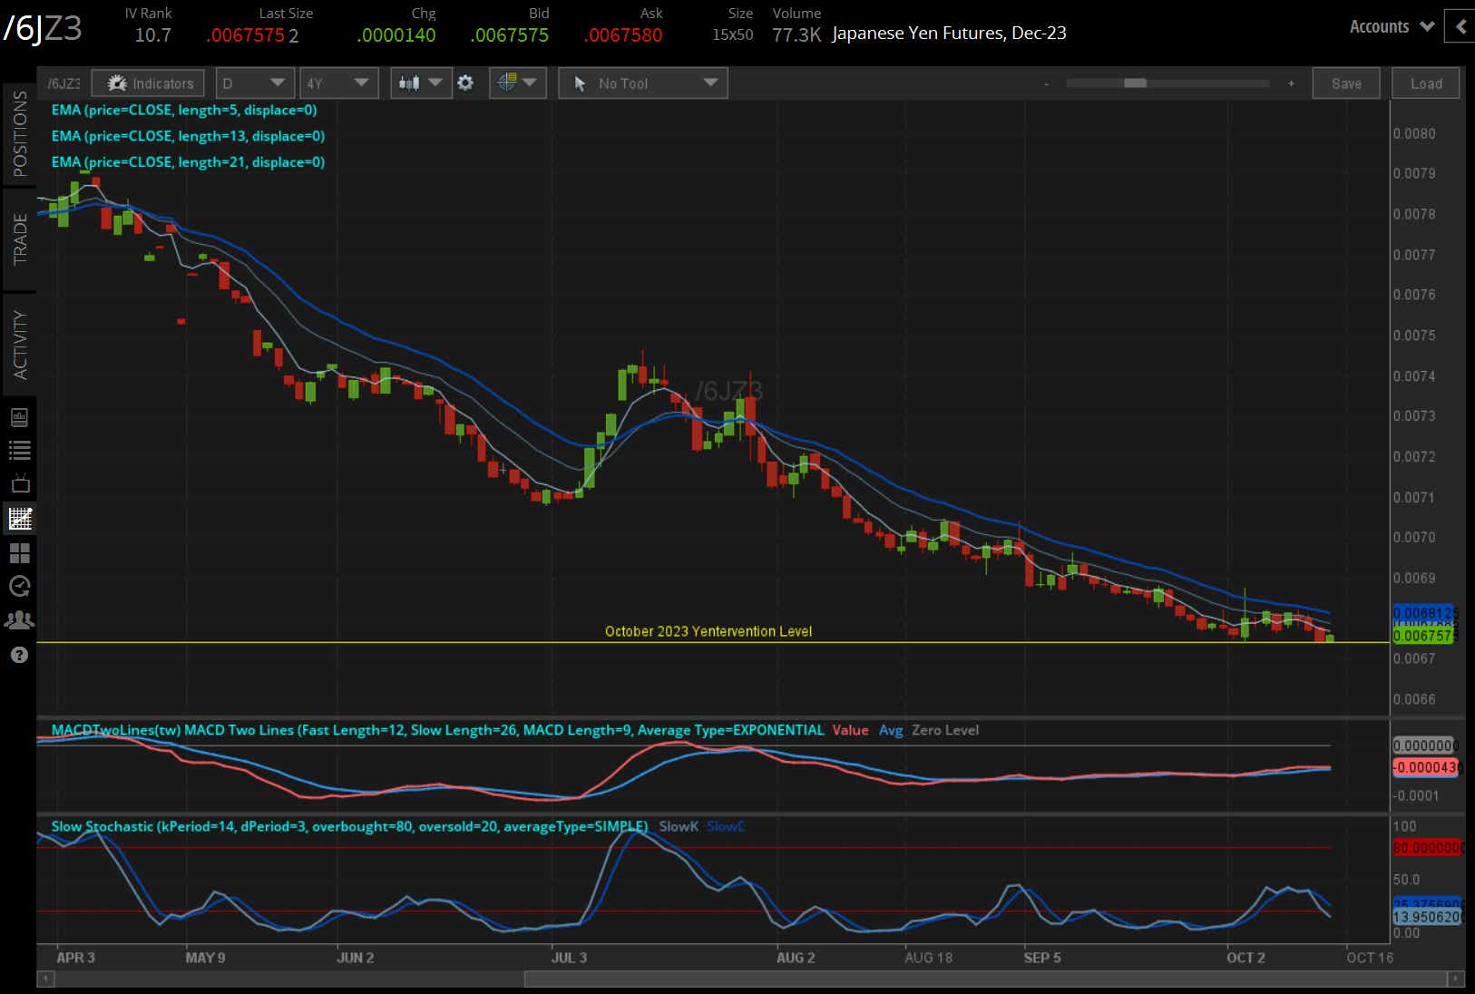Click the help question mark icon

[x=19, y=655]
